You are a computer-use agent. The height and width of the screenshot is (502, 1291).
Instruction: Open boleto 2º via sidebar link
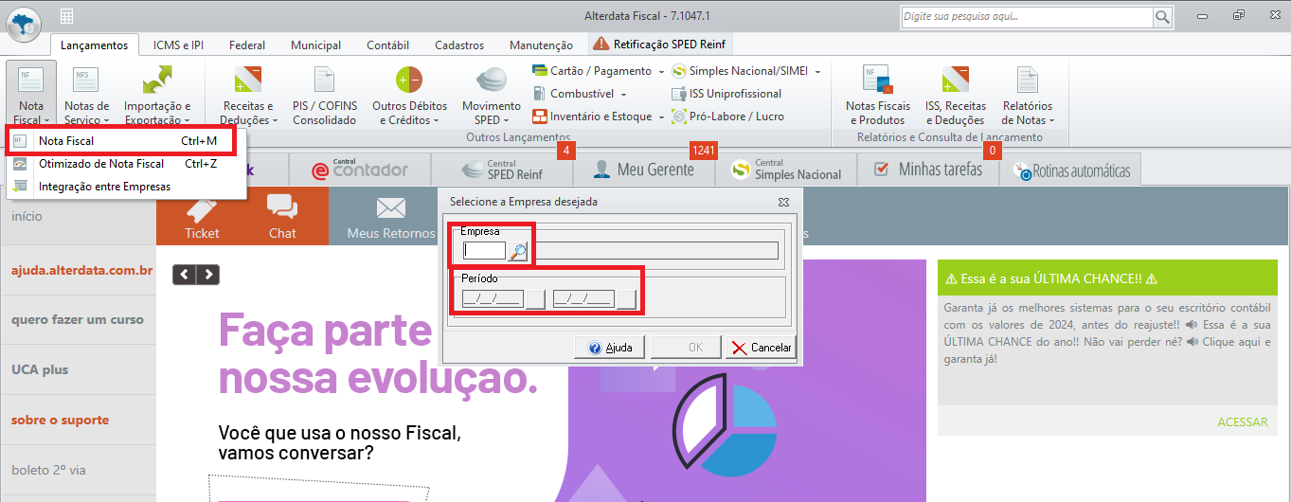click(x=48, y=470)
